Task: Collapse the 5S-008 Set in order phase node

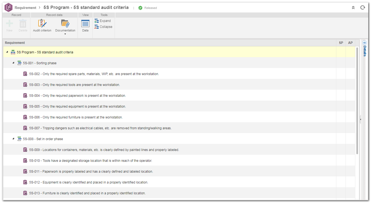Action: pyautogui.click(x=13, y=139)
